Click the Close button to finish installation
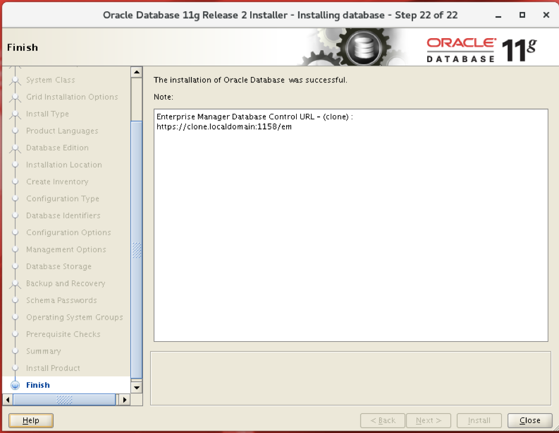The image size is (559, 433). (529, 420)
